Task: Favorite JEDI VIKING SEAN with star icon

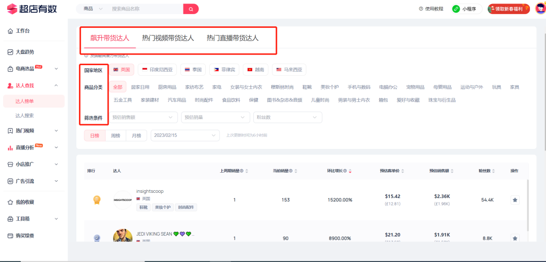Action: (x=515, y=238)
